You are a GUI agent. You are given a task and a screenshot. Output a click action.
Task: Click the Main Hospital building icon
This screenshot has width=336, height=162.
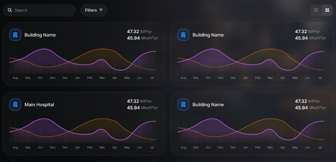pyautogui.click(x=15, y=105)
